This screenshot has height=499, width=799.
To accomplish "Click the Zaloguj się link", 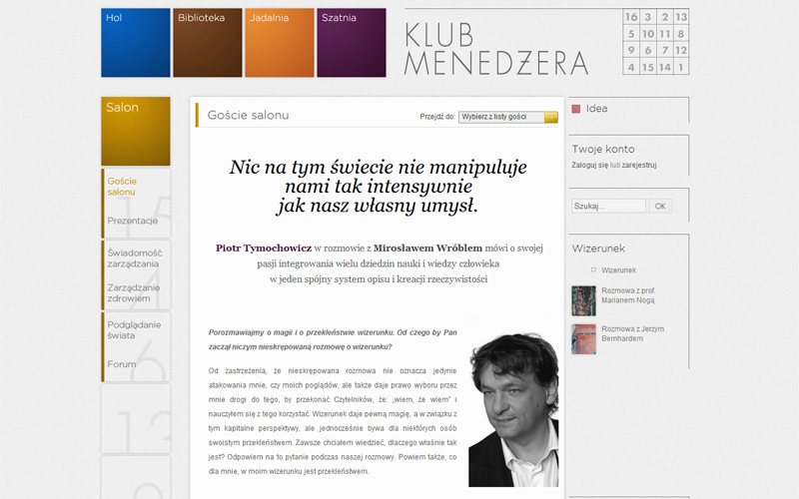I will pyautogui.click(x=589, y=165).
